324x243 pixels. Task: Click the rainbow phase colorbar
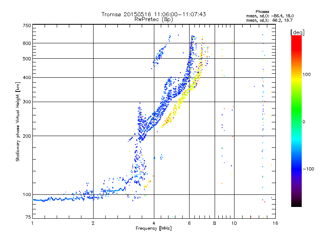click(x=296, y=121)
